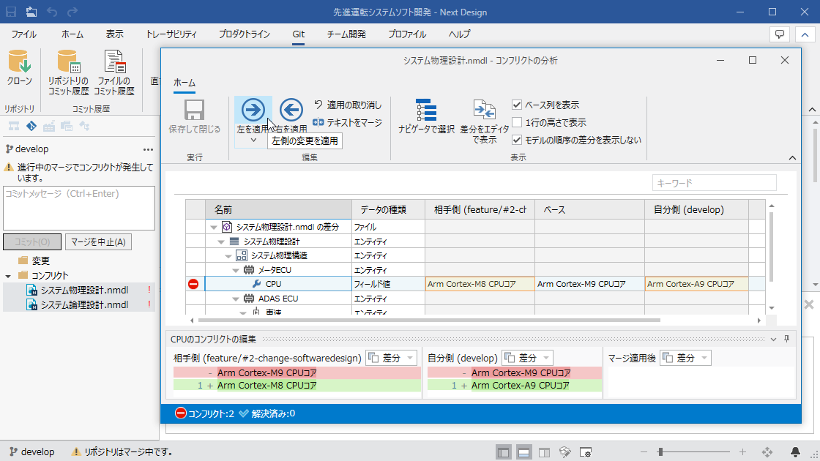Open the プロファイル tab
Viewport: 820px width, 461px height.
click(407, 34)
